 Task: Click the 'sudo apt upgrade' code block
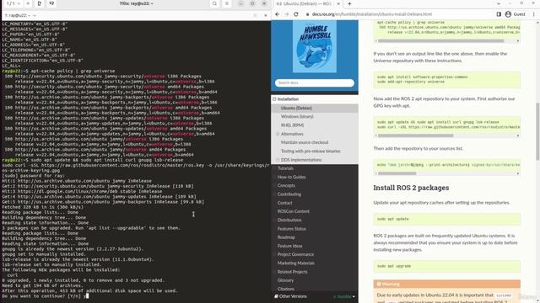[446, 266]
